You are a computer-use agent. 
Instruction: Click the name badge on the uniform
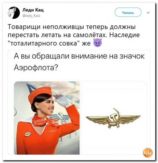(28, 134)
